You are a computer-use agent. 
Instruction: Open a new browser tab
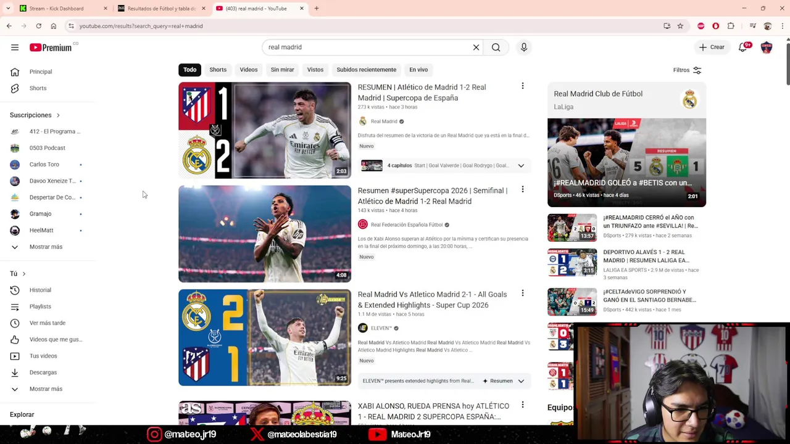click(x=317, y=9)
